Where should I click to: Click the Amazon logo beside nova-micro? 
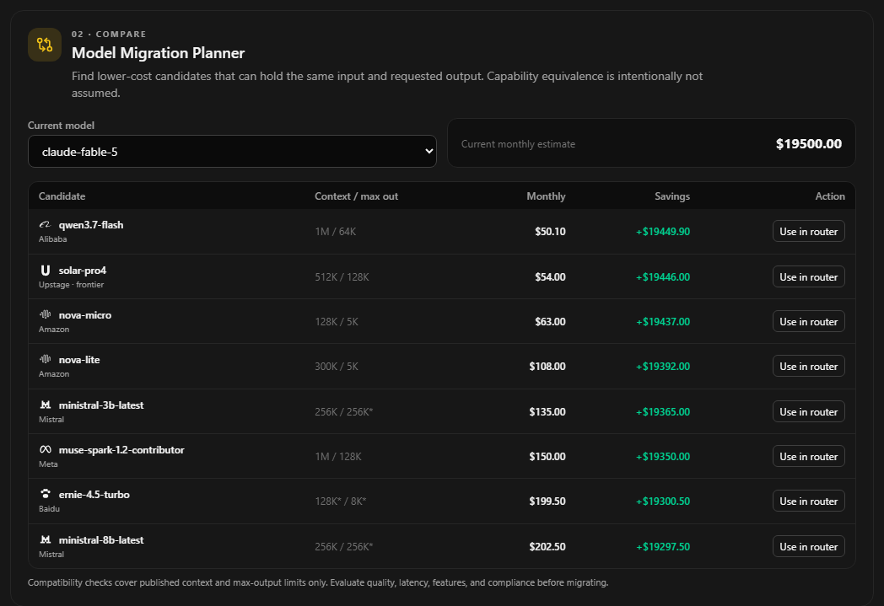pos(45,314)
